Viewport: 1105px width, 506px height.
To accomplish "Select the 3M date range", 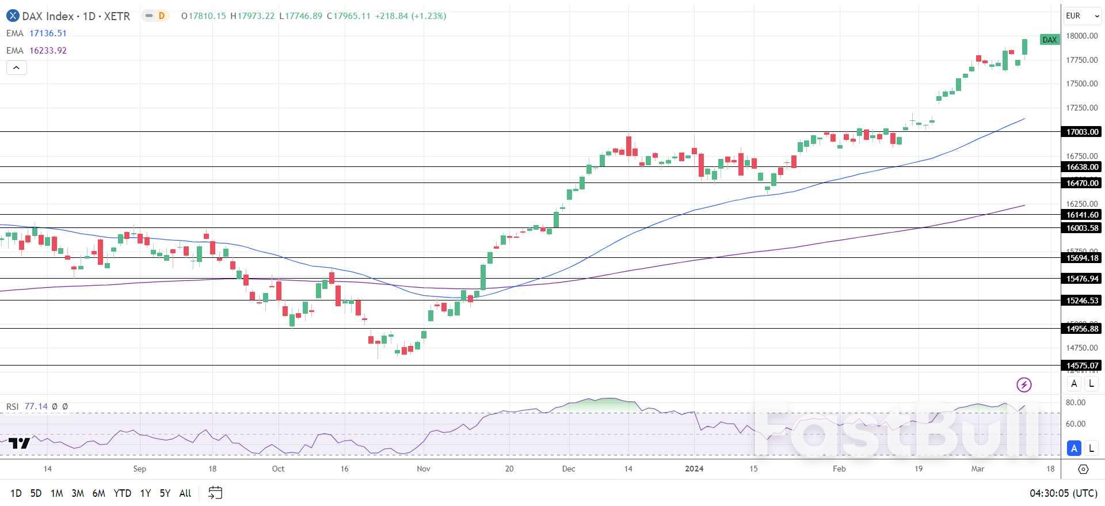I will (x=78, y=493).
